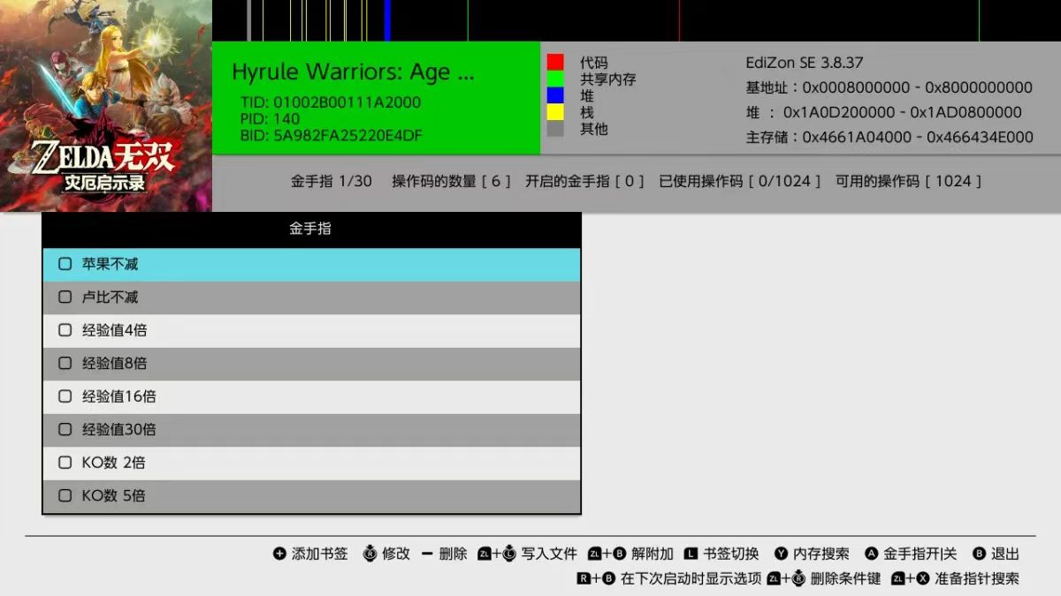Click the red 代码 legend swatch
This screenshot has width=1061, height=596.
click(x=555, y=63)
